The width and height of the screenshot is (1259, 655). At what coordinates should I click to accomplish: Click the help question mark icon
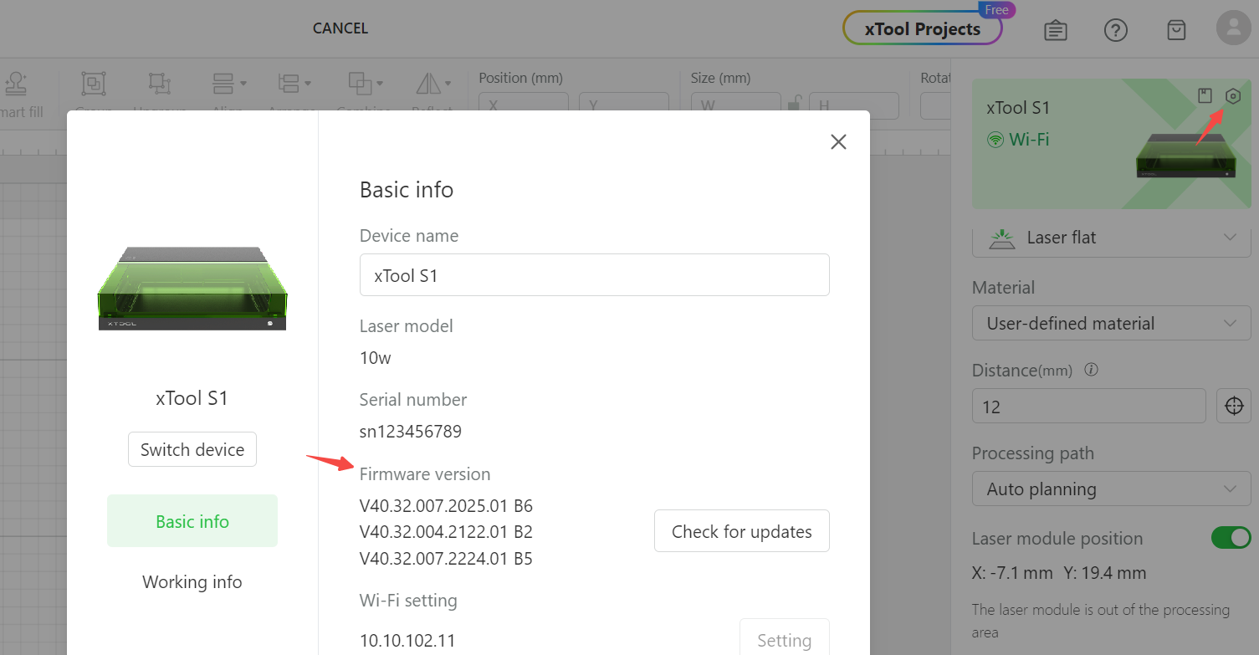(x=1116, y=30)
